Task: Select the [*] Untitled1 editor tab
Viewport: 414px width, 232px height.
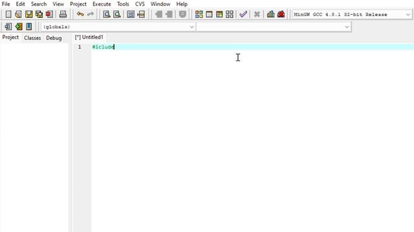Action: (x=89, y=37)
